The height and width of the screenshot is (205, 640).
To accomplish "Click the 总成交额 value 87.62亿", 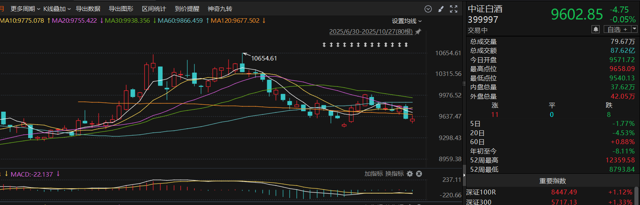I will 622,51.
